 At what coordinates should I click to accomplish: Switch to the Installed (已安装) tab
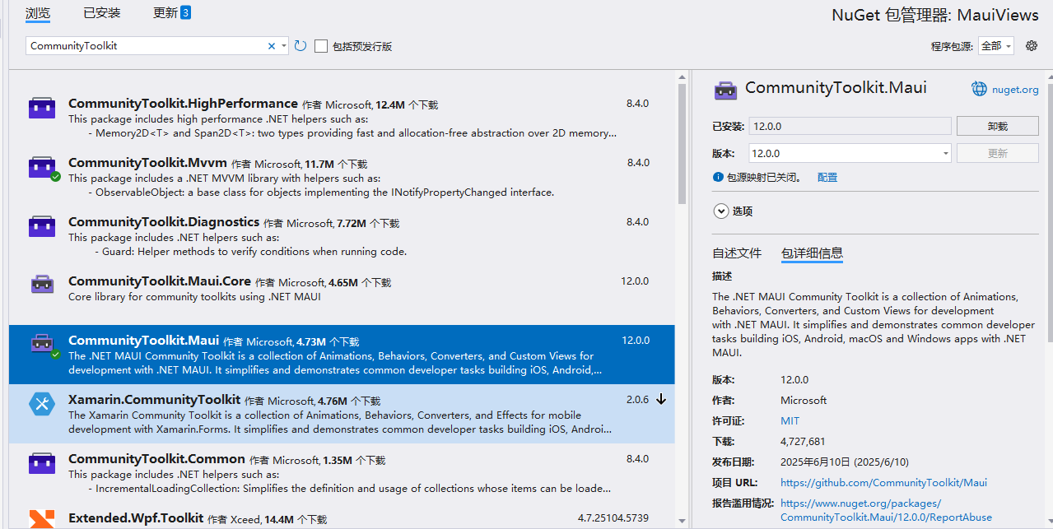click(101, 12)
